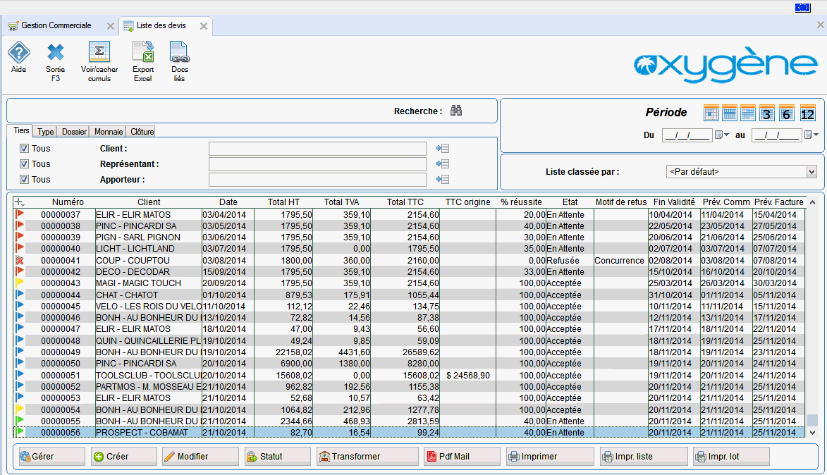This screenshot has height=475, width=827.
Task: Click in the Représentant input field
Action: 317,164
